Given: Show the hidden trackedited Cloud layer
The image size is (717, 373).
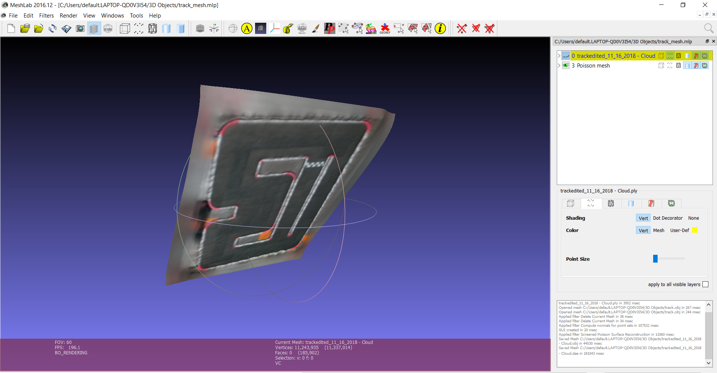Looking at the screenshot, I should pos(566,56).
